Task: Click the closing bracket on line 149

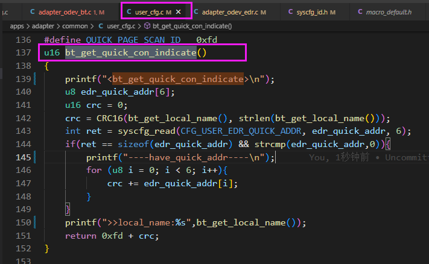Action: pyautogui.click(x=68, y=209)
